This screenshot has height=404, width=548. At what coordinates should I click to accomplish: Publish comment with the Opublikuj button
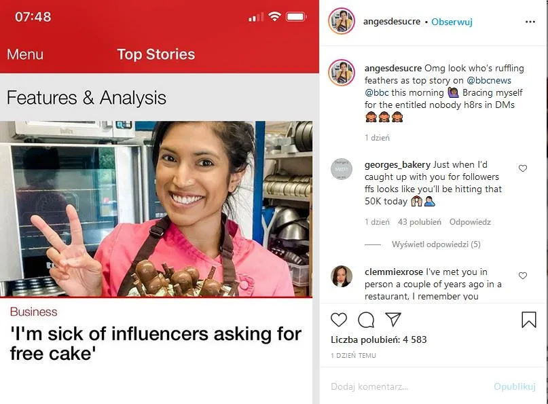515,386
